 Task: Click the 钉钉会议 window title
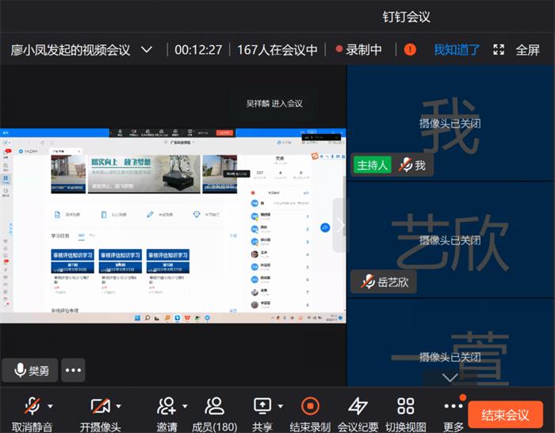click(x=406, y=17)
